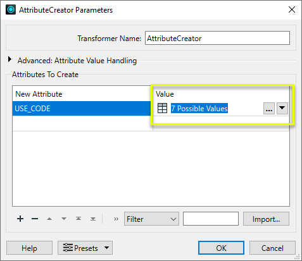This screenshot has height=261, width=302.
Task: Click the plus icon to add attribute
Action: (x=20, y=219)
